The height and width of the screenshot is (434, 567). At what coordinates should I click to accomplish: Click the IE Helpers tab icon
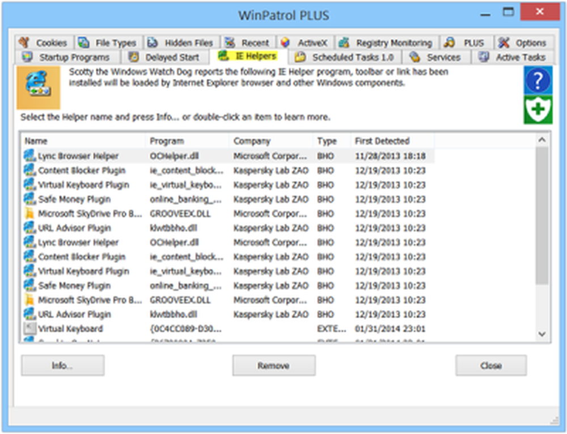coord(224,56)
